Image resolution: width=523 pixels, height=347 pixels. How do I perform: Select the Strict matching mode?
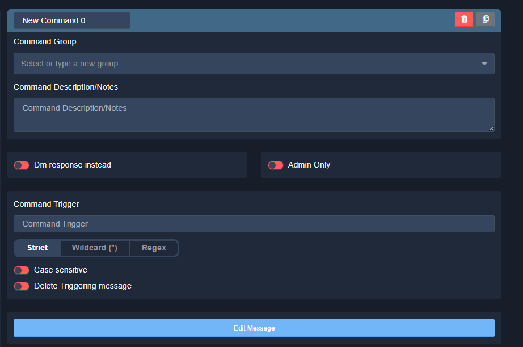tap(37, 248)
